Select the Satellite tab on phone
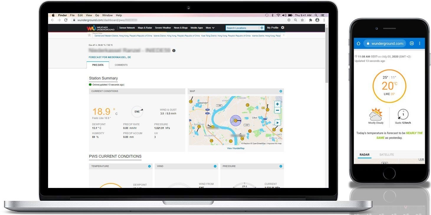The height and width of the screenshot is (215, 431). coord(386,155)
